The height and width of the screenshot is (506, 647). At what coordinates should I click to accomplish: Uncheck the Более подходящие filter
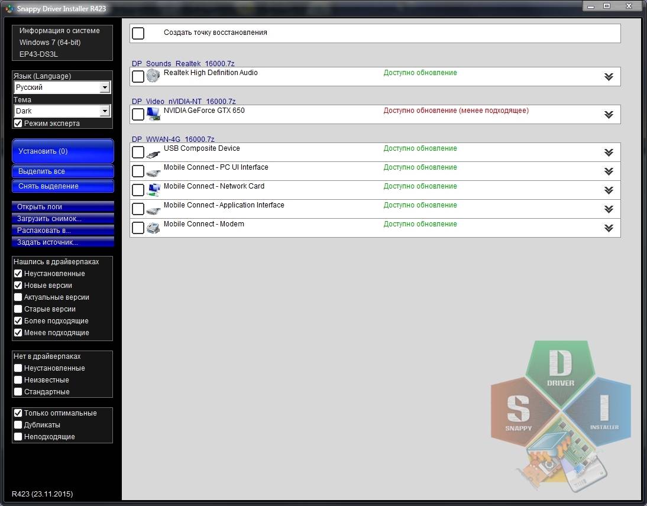tap(18, 321)
